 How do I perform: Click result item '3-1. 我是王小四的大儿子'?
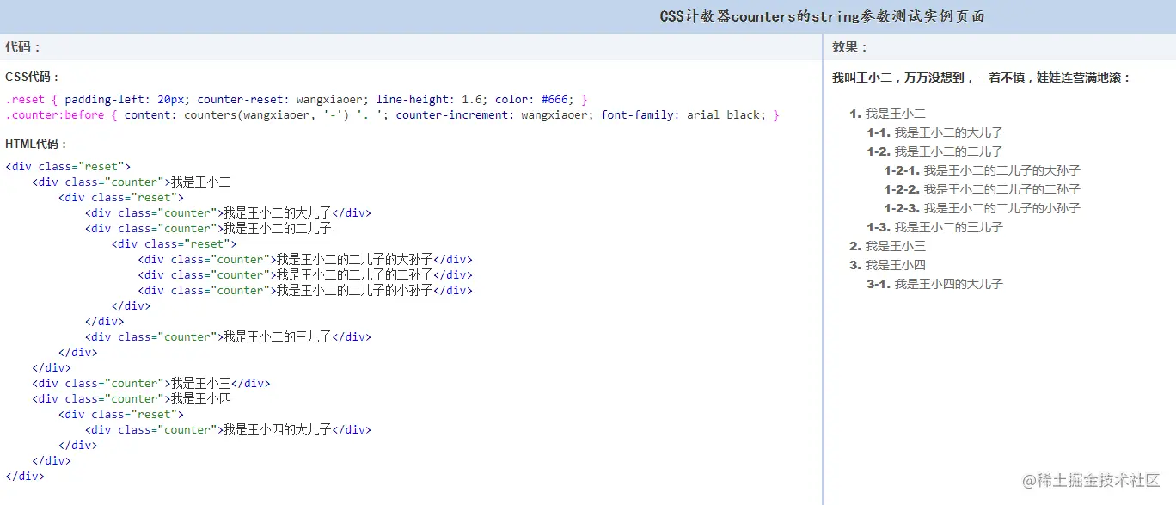click(934, 284)
